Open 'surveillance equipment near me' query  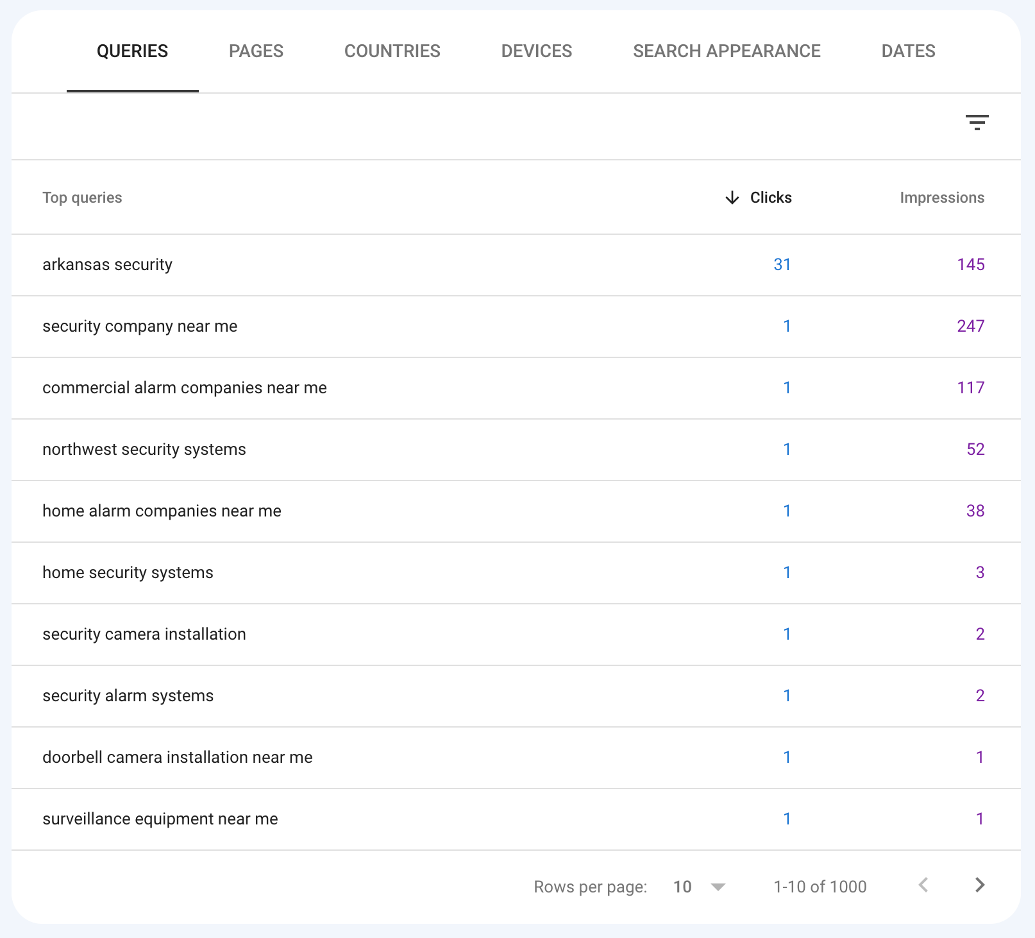160,819
